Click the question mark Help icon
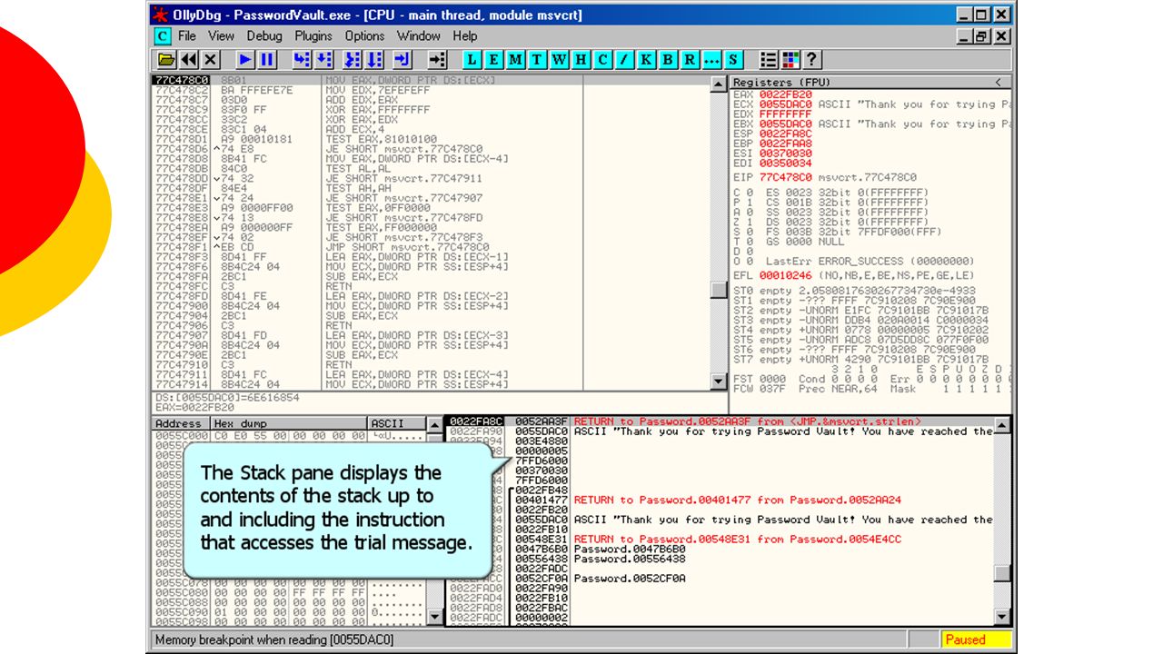The width and height of the screenshot is (1163, 654). click(812, 60)
